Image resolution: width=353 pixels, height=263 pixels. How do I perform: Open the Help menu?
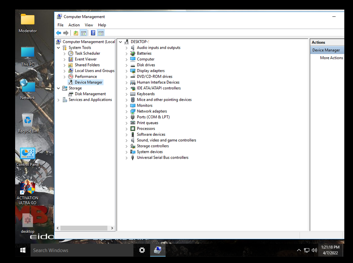102,25
